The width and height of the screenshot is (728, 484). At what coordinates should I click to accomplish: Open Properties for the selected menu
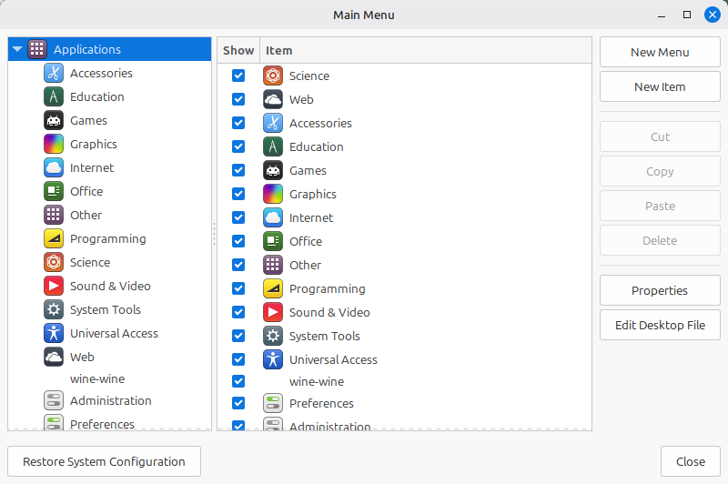(660, 290)
